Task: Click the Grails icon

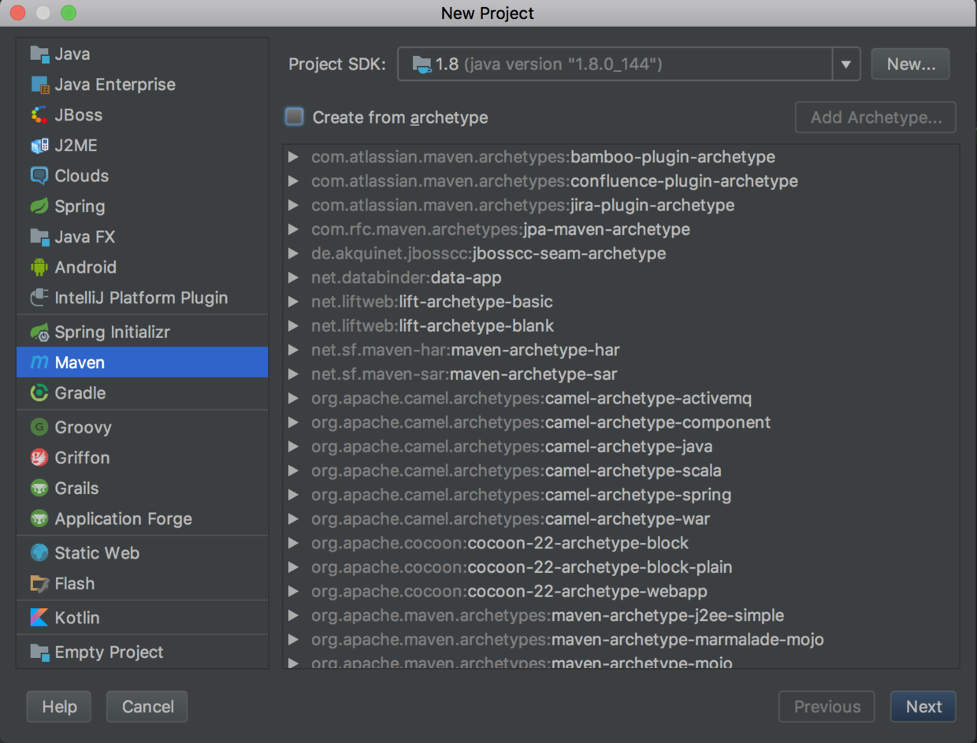Action: coord(39,489)
